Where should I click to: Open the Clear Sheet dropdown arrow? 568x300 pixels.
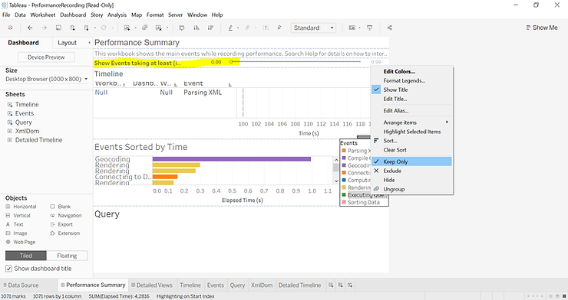[x=167, y=28]
